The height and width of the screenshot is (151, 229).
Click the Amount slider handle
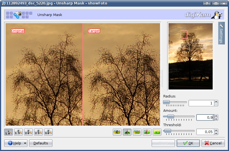pos(171,116)
